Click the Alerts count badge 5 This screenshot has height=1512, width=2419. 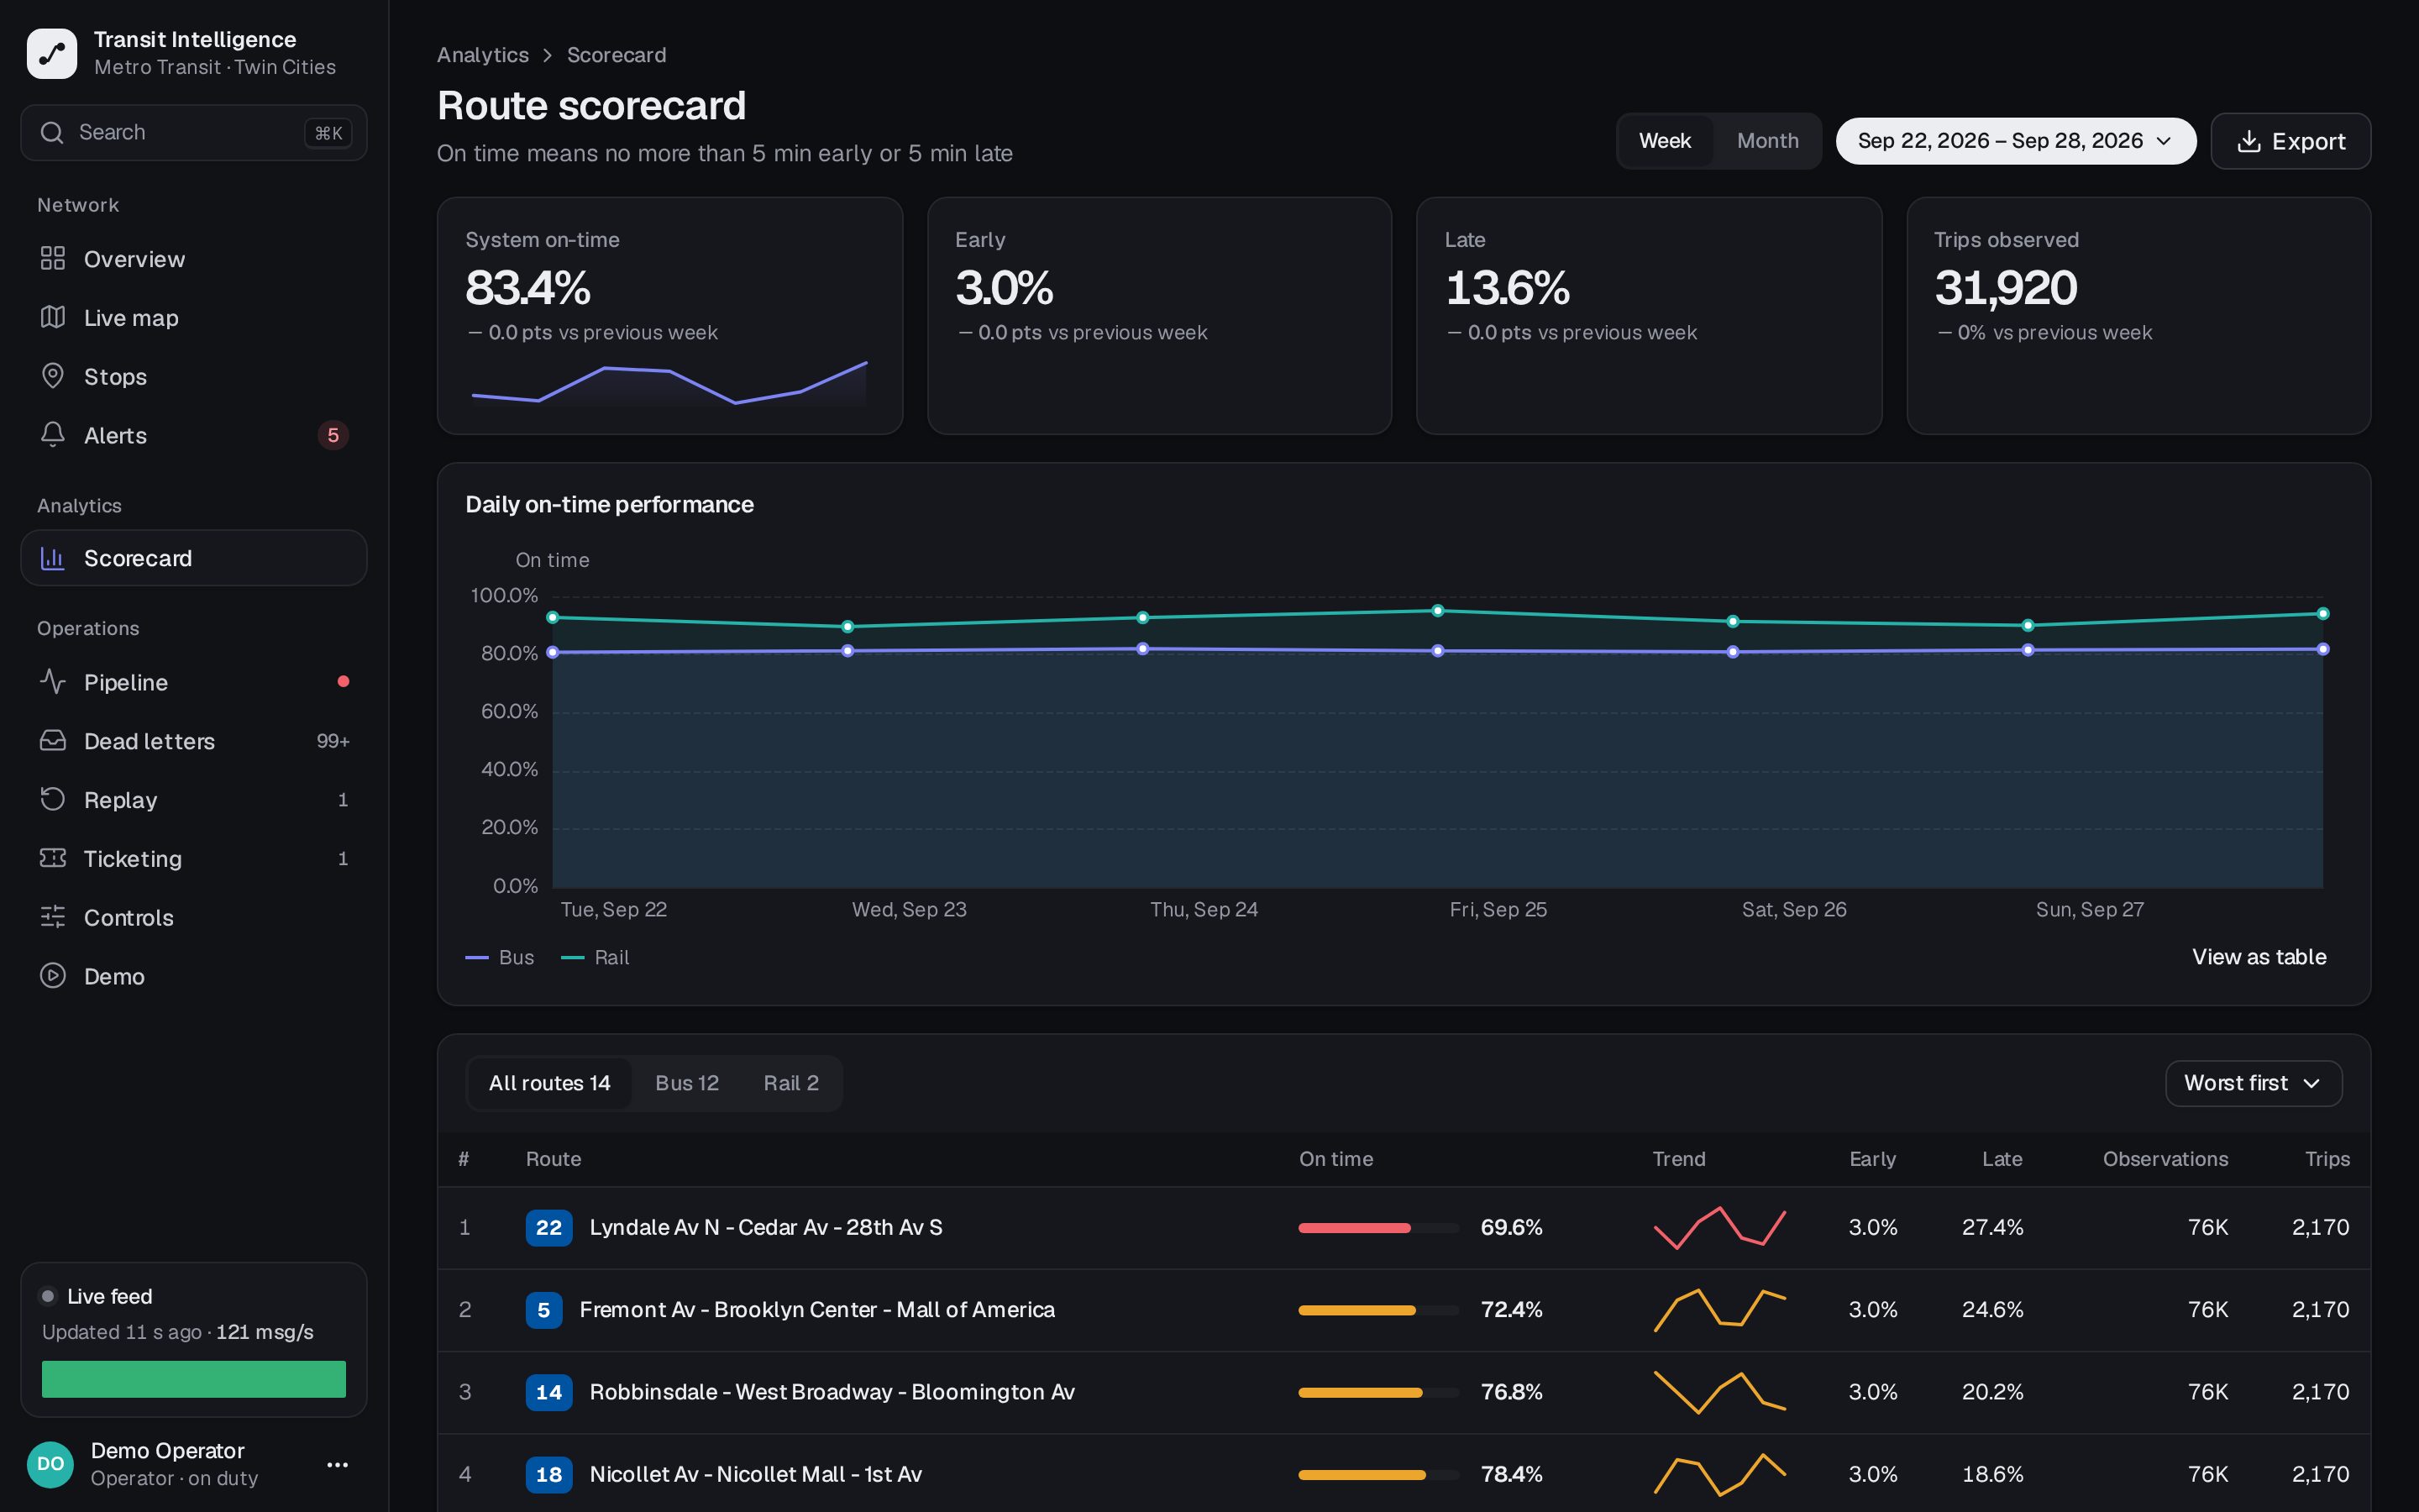pyautogui.click(x=333, y=435)
